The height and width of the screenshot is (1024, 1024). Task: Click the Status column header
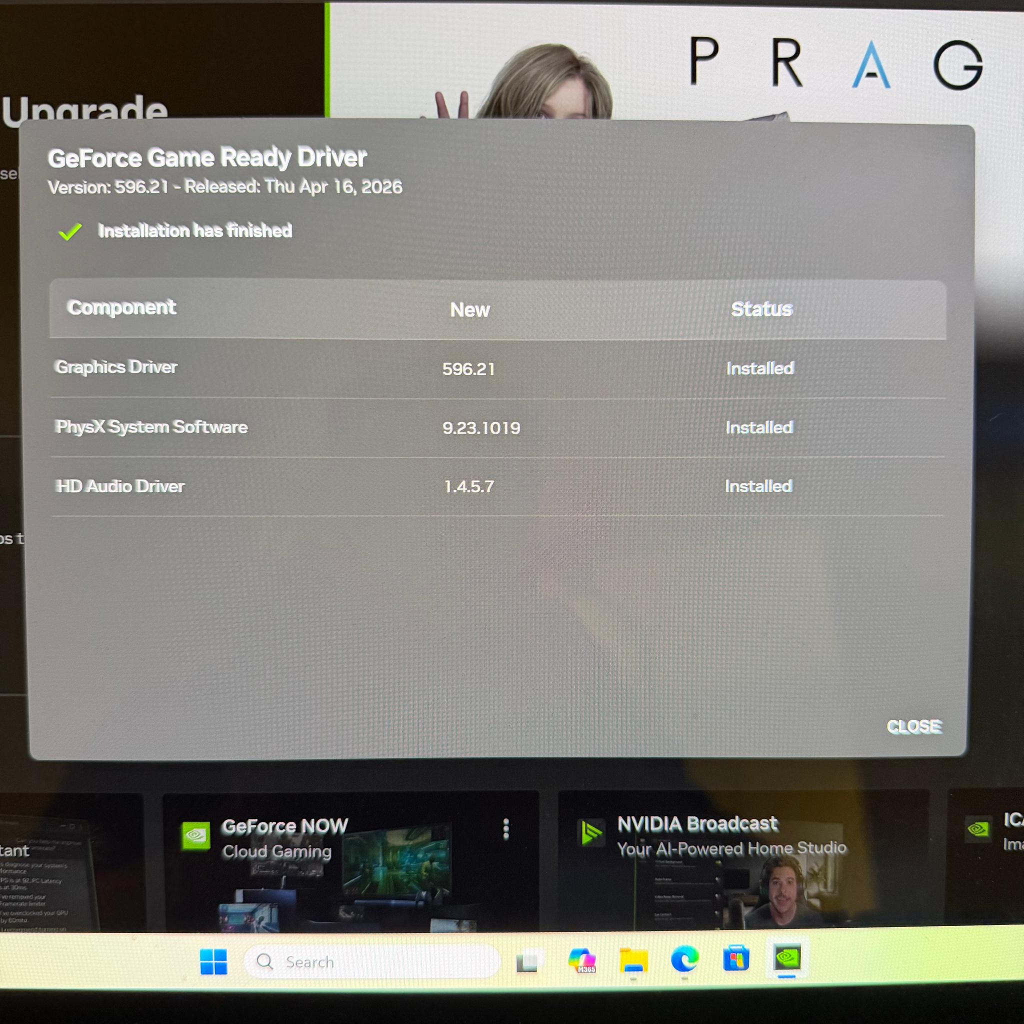(x=761, y=309)
